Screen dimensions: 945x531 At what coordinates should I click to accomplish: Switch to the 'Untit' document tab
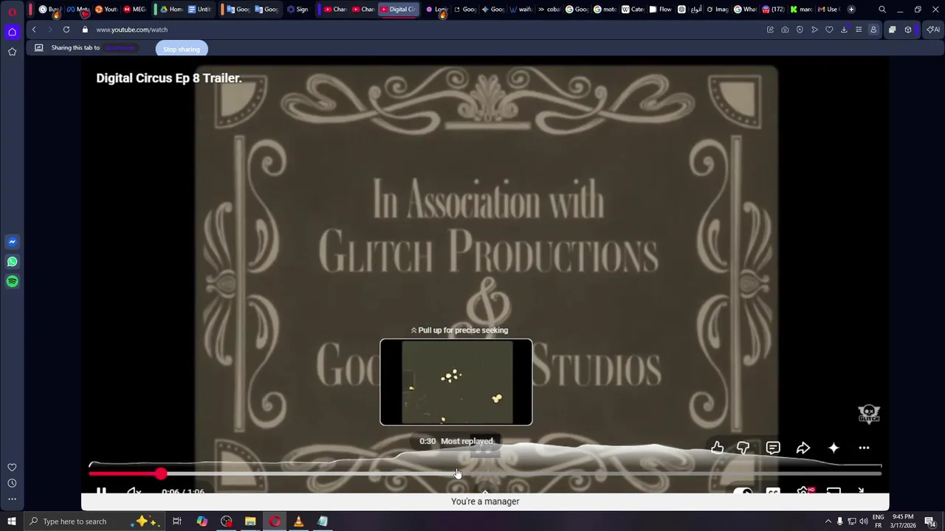[199, 10]
